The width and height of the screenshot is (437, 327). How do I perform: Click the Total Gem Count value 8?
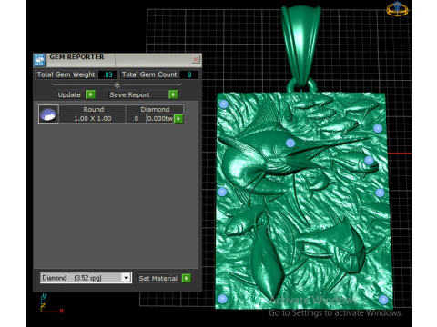[x=189, y=74]
